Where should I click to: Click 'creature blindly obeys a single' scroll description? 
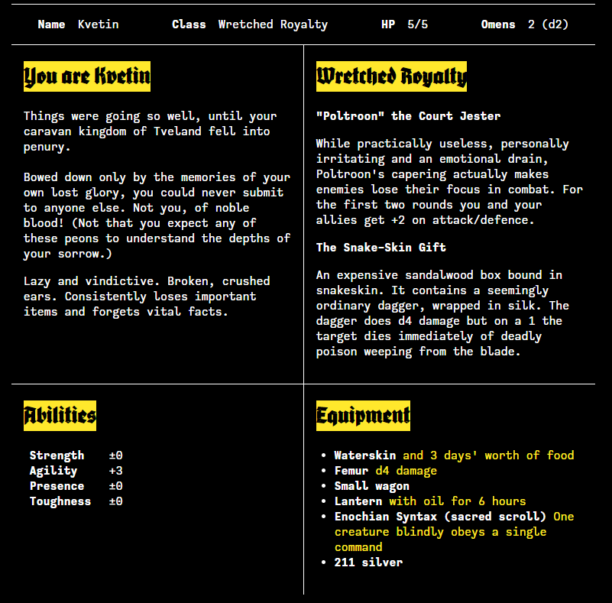point(441,533)
